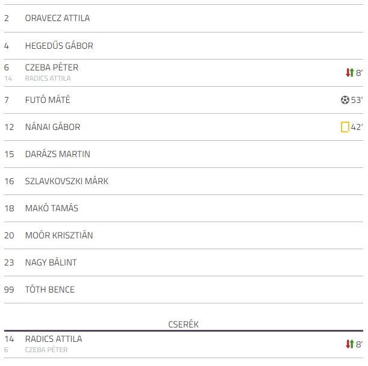Screen dimensions: 368x366
Task: Click grey Radics Attila name under Czeba Péter
Action: [x=48, y=78]
